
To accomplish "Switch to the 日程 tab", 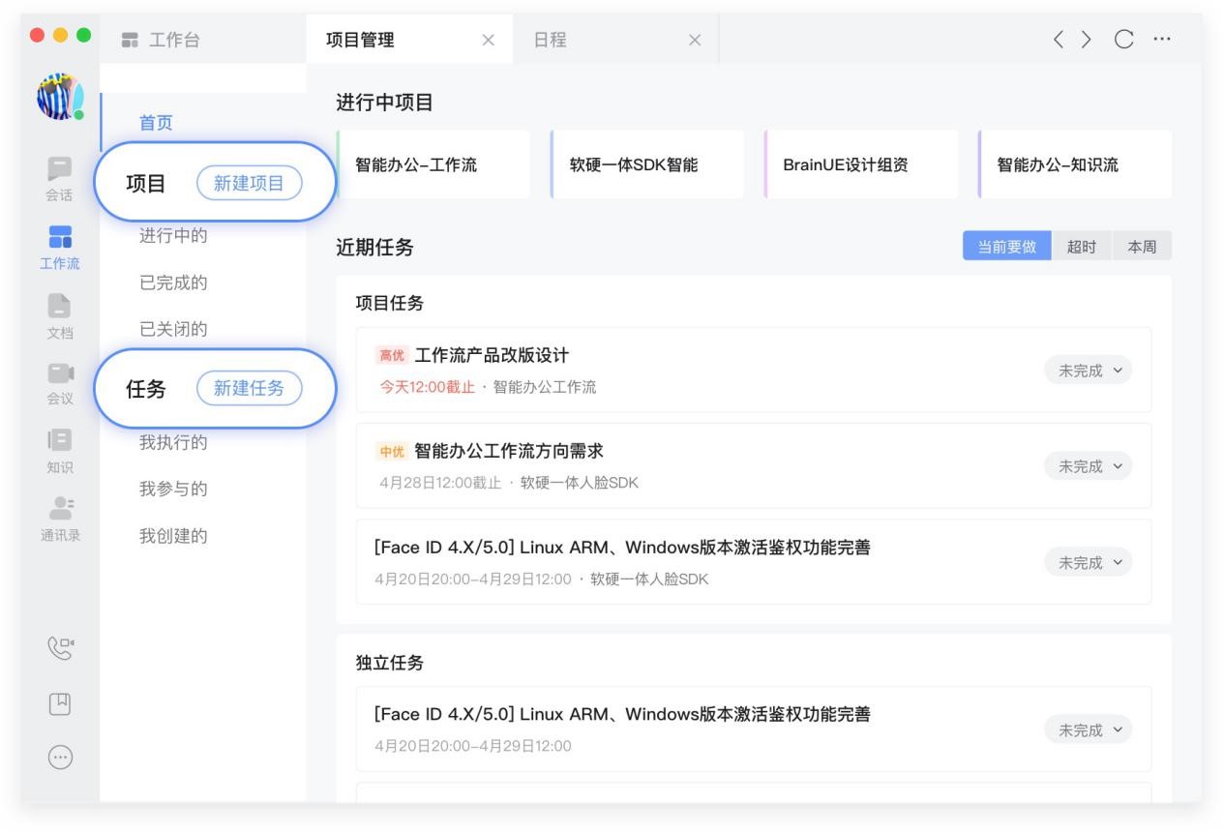I will [552, 40].
